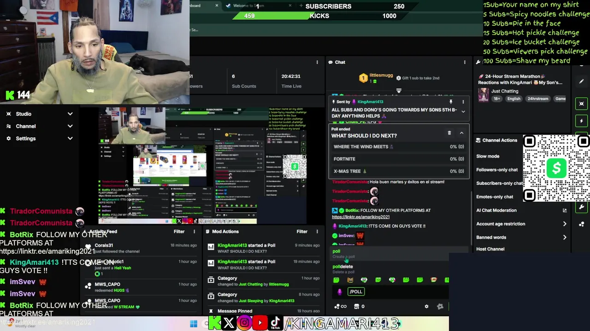Unpin the pinned chat message
The image size is (590, 331).
tap(451, 102)
